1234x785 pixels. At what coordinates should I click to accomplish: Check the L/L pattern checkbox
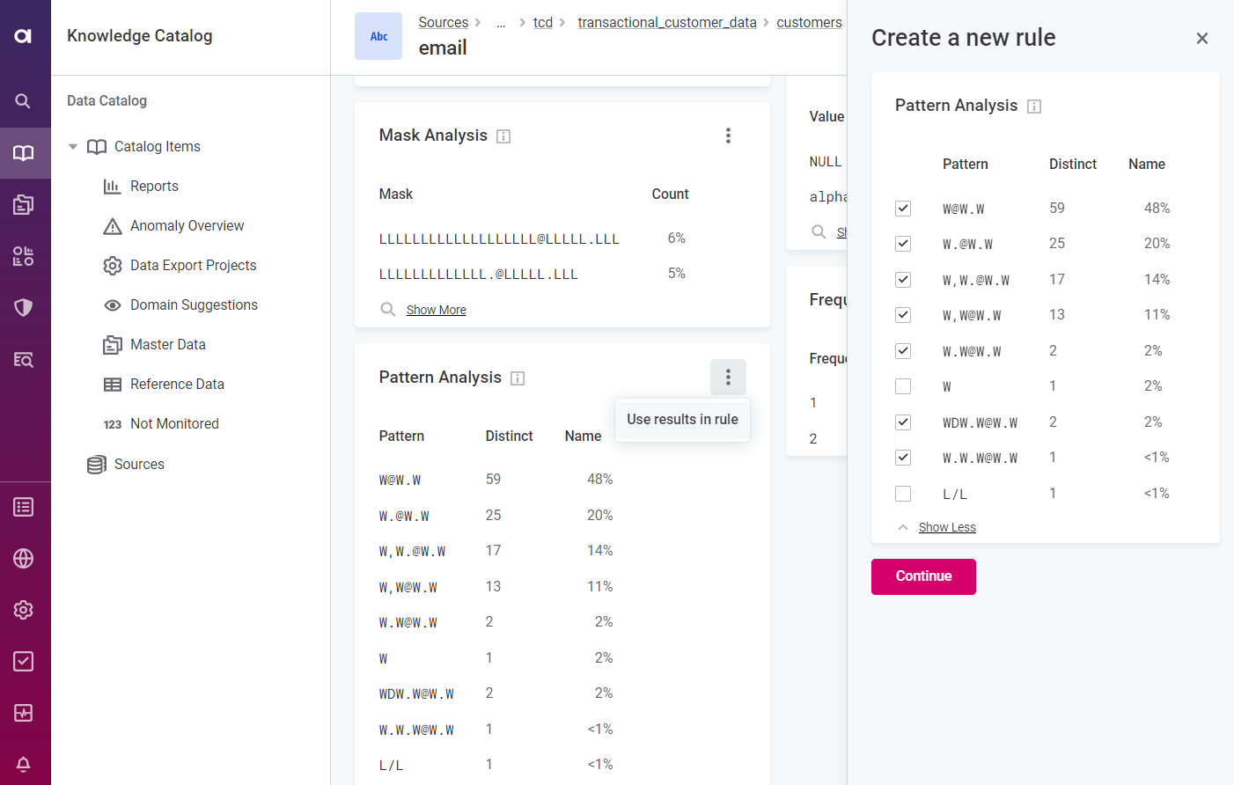click(903, 494)
